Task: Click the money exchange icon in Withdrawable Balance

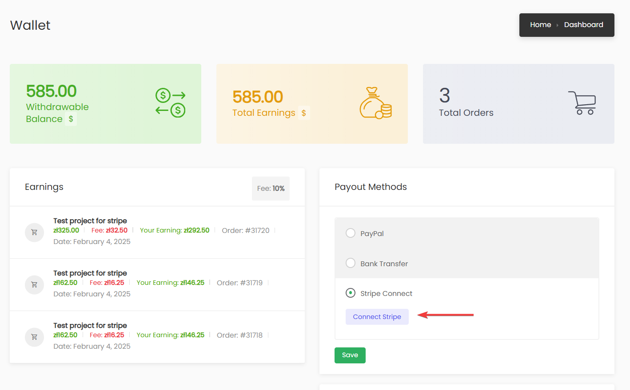Action: (x=170, y=102)
